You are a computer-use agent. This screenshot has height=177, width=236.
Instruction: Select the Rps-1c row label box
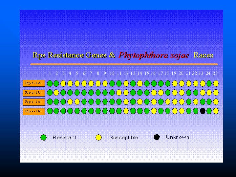point(34,102)
